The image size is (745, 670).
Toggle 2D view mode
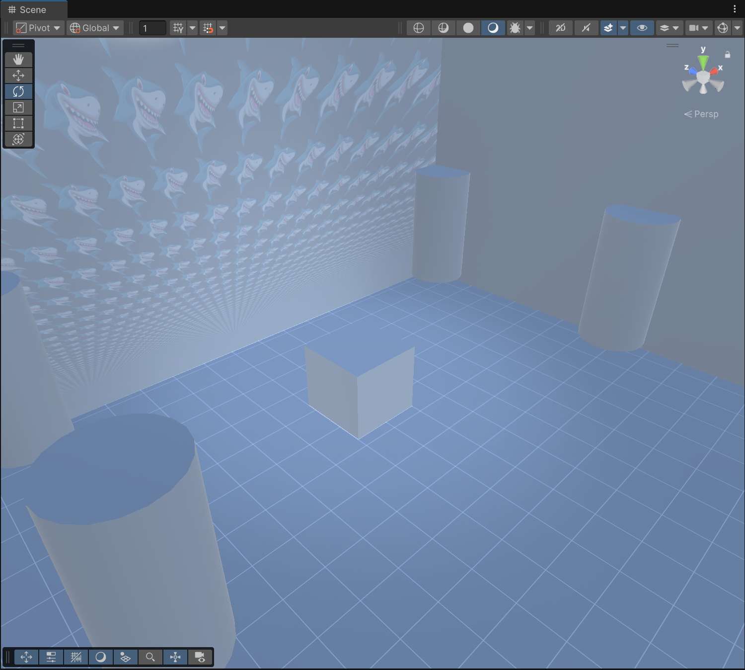click(x=561, y=28)
